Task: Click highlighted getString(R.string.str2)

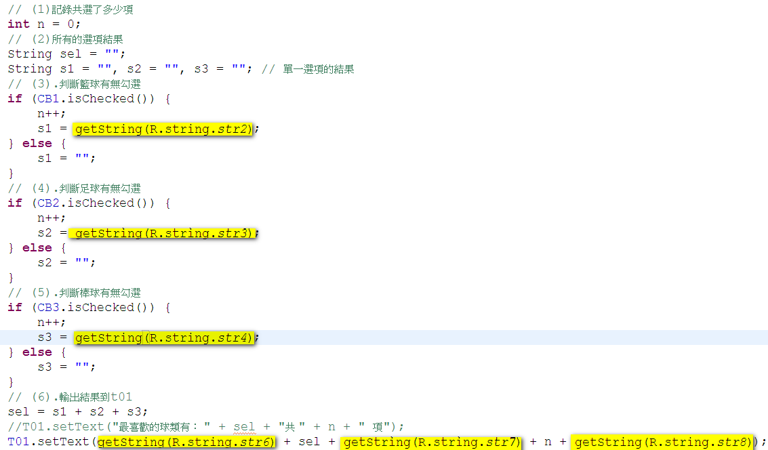Action: pos(163,129)
